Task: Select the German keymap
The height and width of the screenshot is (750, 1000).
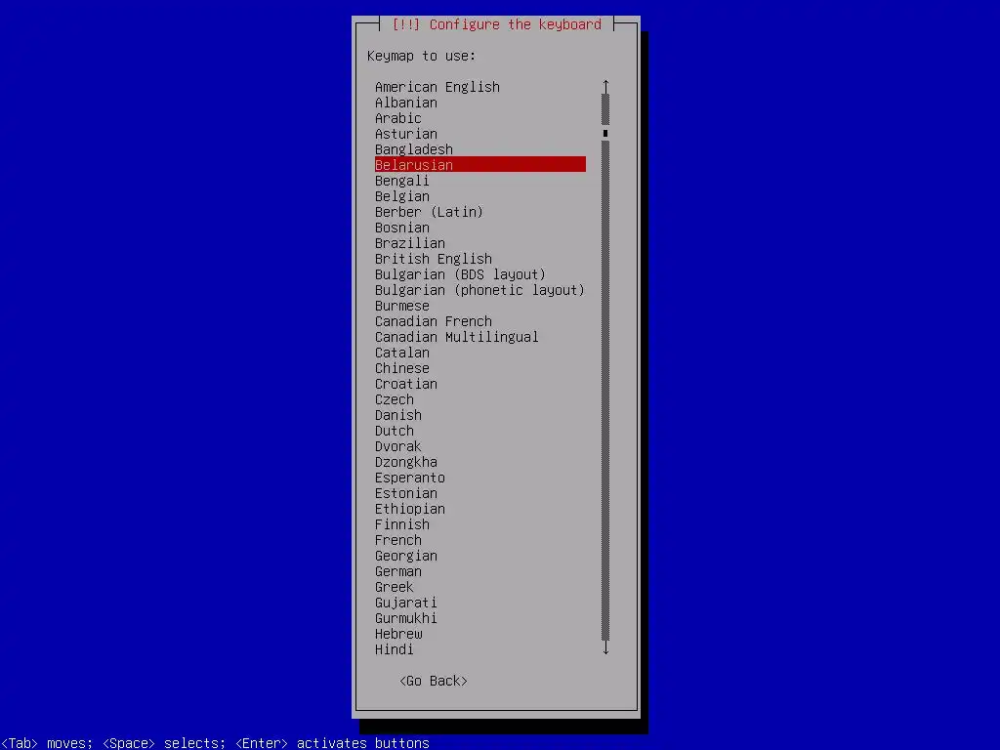Action: coord(480,571)
